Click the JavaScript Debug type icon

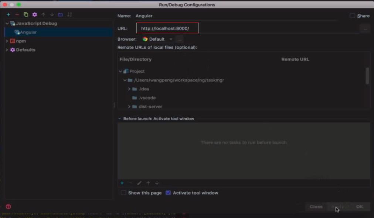[x=13, y=23]
